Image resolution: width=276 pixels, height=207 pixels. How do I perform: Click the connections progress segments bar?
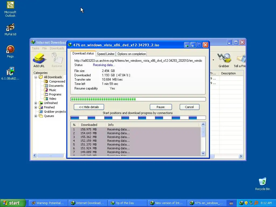click(138, 118)
